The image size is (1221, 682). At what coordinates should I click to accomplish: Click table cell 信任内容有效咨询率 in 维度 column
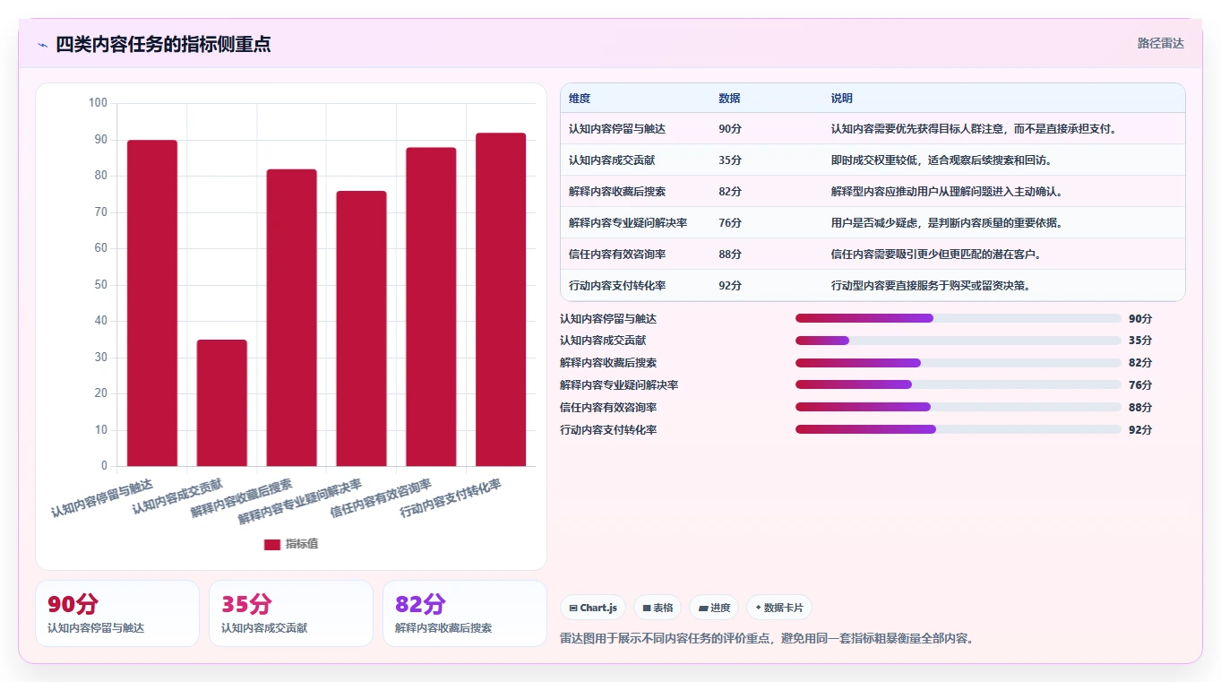coord(617,255)
